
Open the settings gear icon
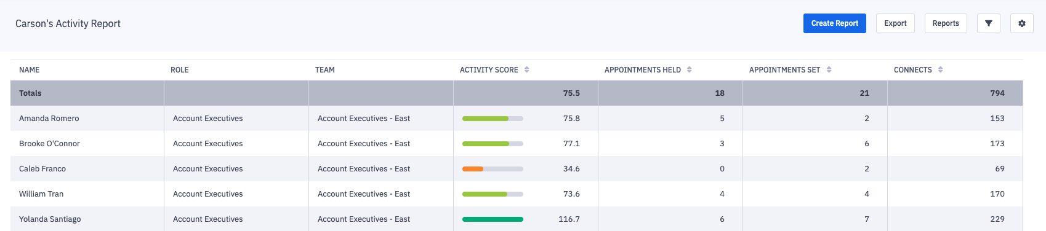click(1021, 23)
